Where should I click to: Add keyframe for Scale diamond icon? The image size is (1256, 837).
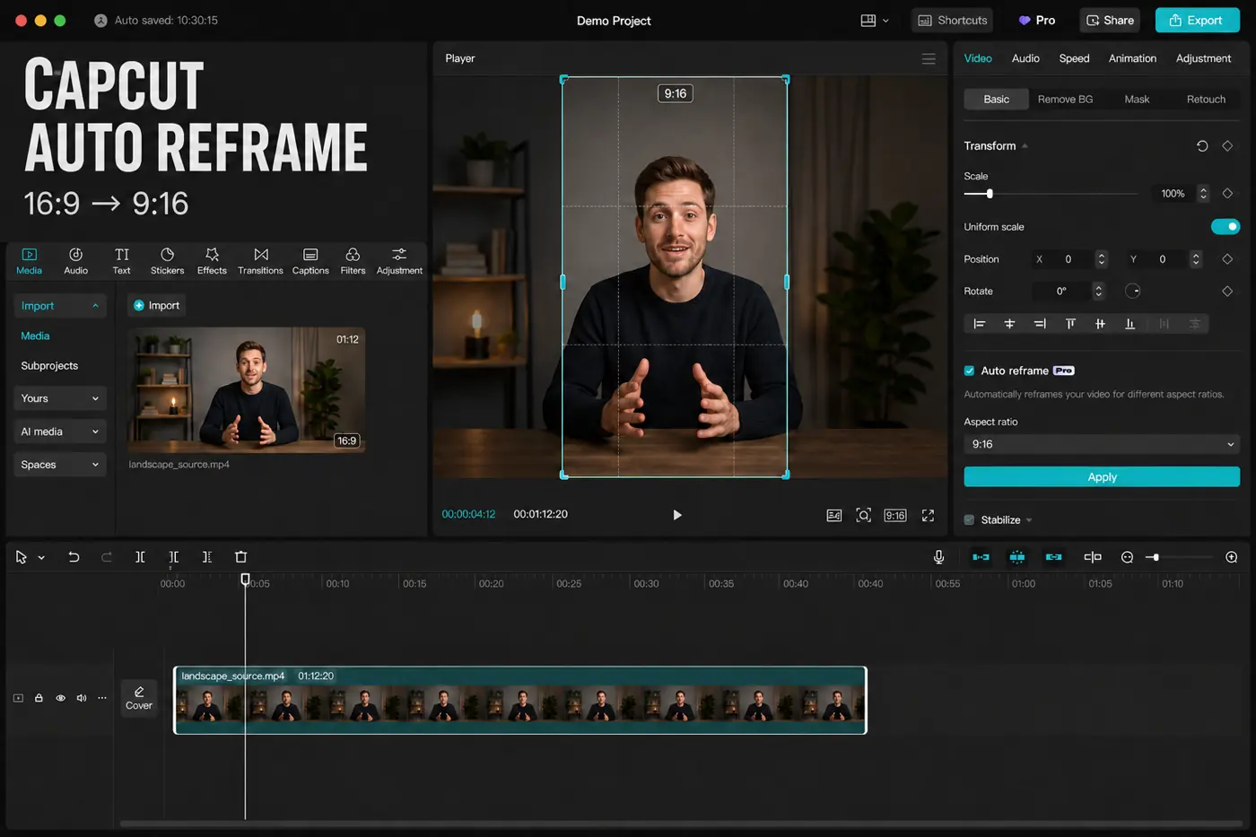point(1227,193)
